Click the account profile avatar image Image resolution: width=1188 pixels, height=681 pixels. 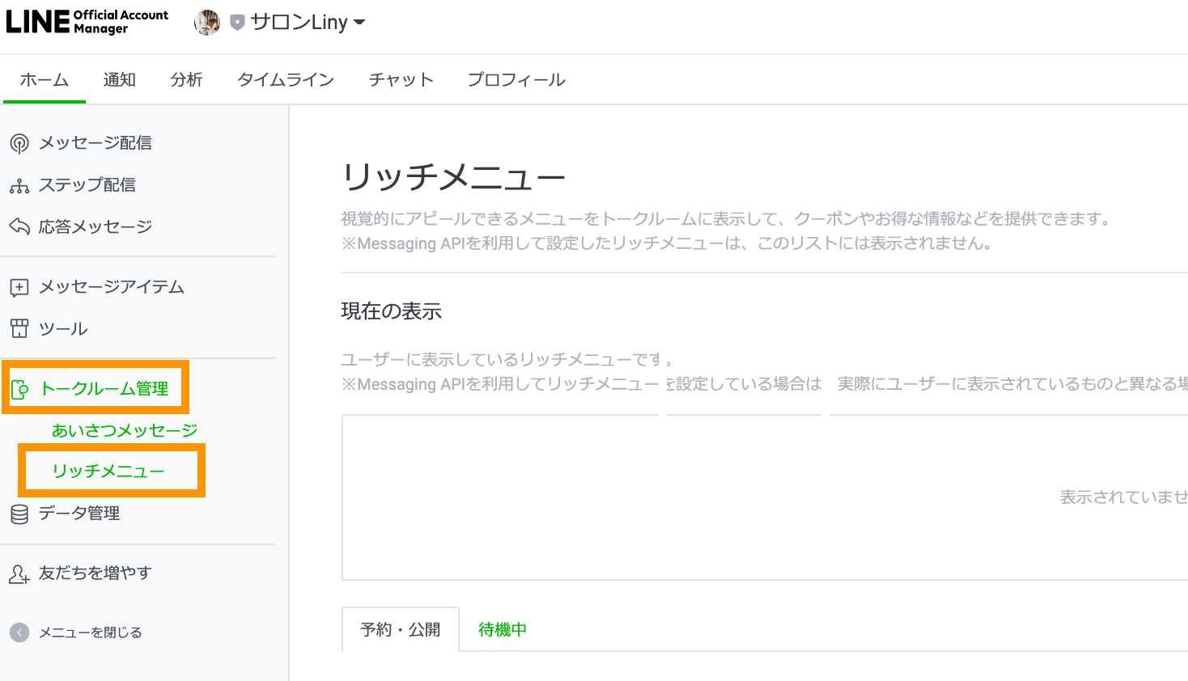207,23
